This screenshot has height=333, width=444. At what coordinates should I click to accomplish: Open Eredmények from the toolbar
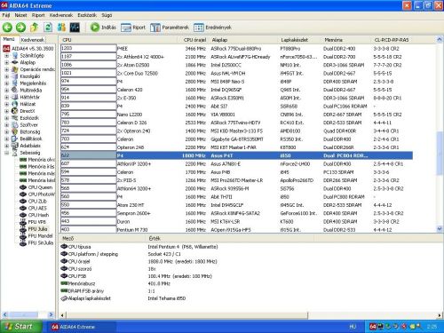click(x=212, y=28)
